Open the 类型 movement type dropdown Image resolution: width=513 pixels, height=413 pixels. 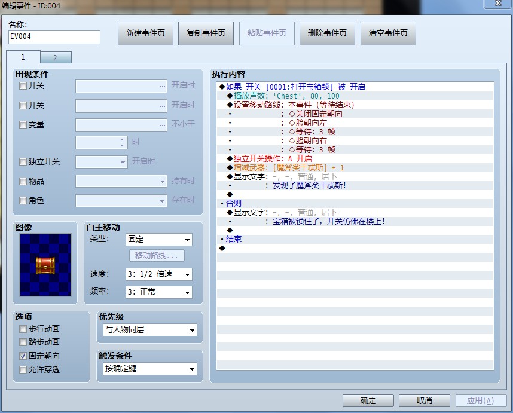tap(158, 240)
